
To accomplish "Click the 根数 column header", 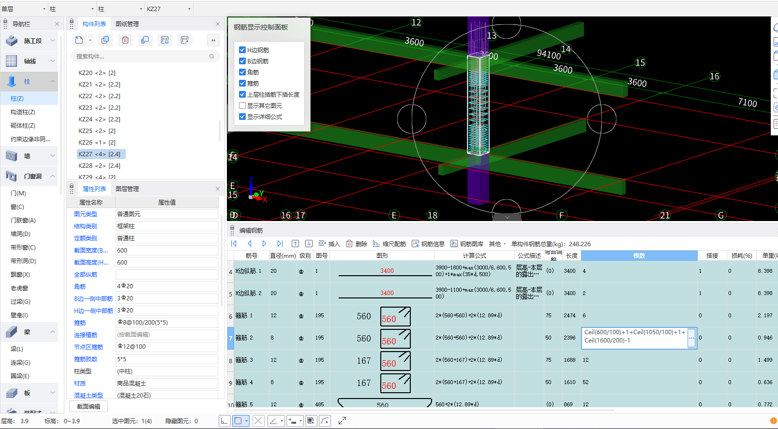I will (639, 255).
